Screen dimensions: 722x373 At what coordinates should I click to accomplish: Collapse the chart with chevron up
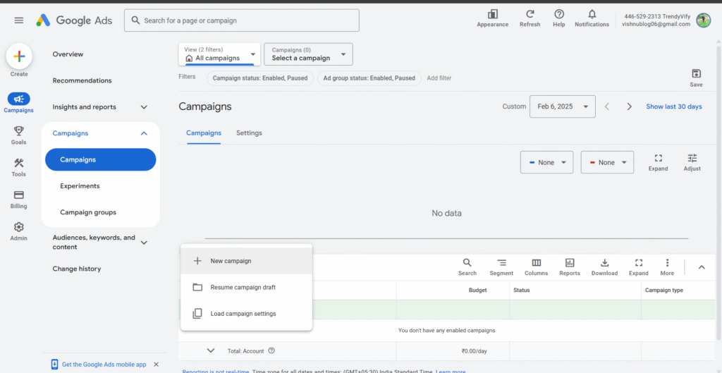(702, 267)
